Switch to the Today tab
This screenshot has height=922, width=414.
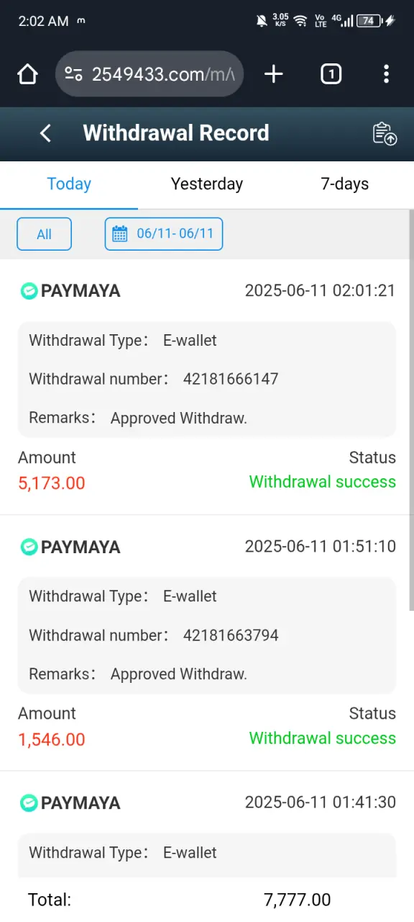[x=69, y=184]
